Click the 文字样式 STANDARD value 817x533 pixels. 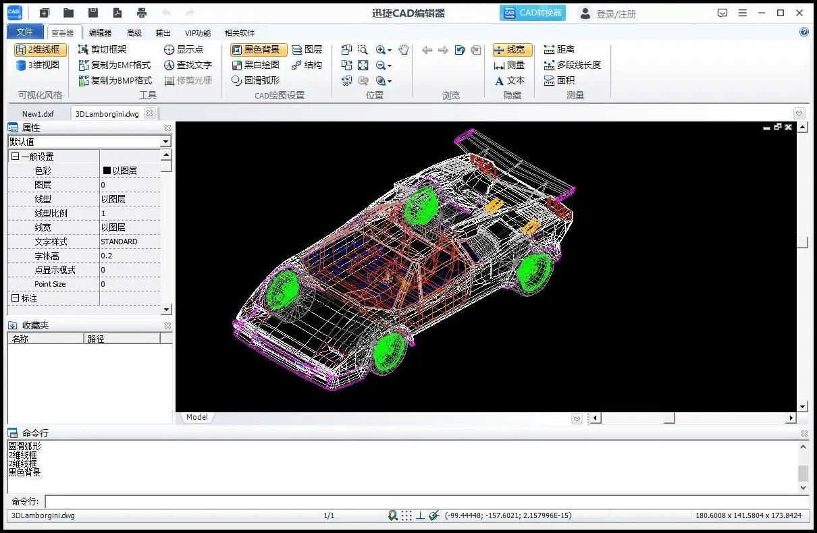click(119, 242)
